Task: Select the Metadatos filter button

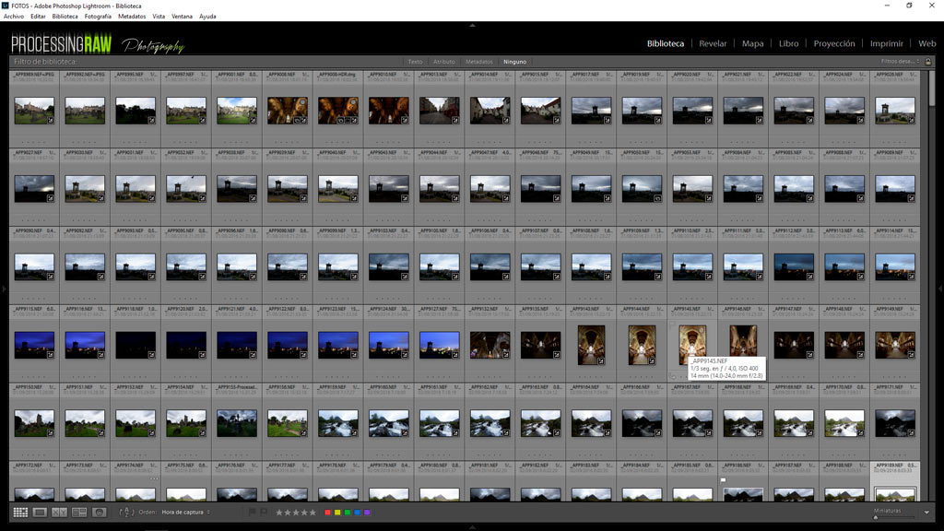Action: pyautogui.click(x=478, y=62)
